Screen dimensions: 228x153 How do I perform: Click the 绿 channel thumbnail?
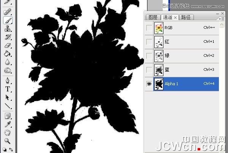(x=158, y=56)
